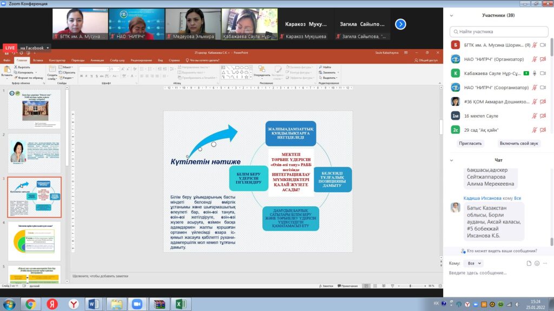Toggle video for Кабажаева Сауле participant
The width and height of the screenshot is (554, 311).
click(x=543, y=73)
